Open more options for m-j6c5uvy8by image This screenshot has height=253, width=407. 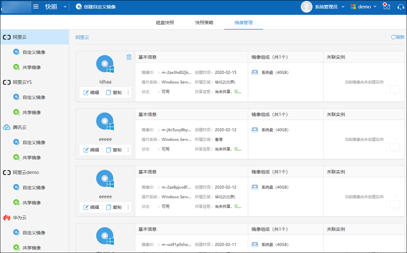(128, 150)
